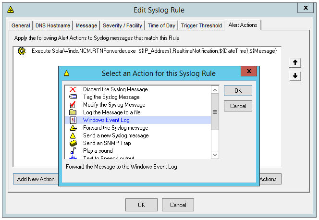
Task: Open the Trigger Threshold tab
Action: (x=201, y=25)
